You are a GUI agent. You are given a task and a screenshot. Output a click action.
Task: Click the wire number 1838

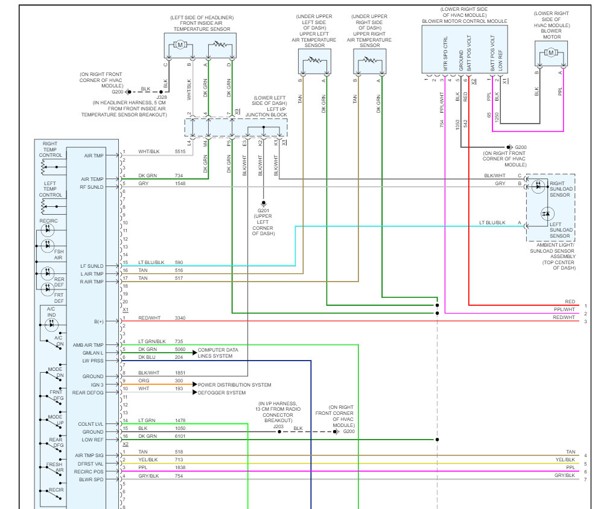coord(180,467)
